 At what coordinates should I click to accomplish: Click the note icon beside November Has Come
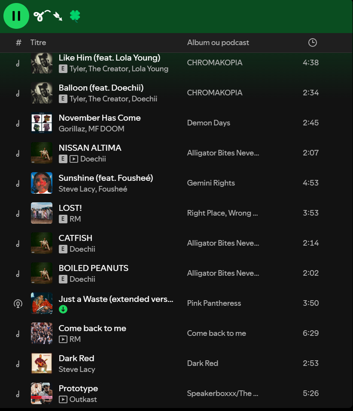[x=18, y=123]
